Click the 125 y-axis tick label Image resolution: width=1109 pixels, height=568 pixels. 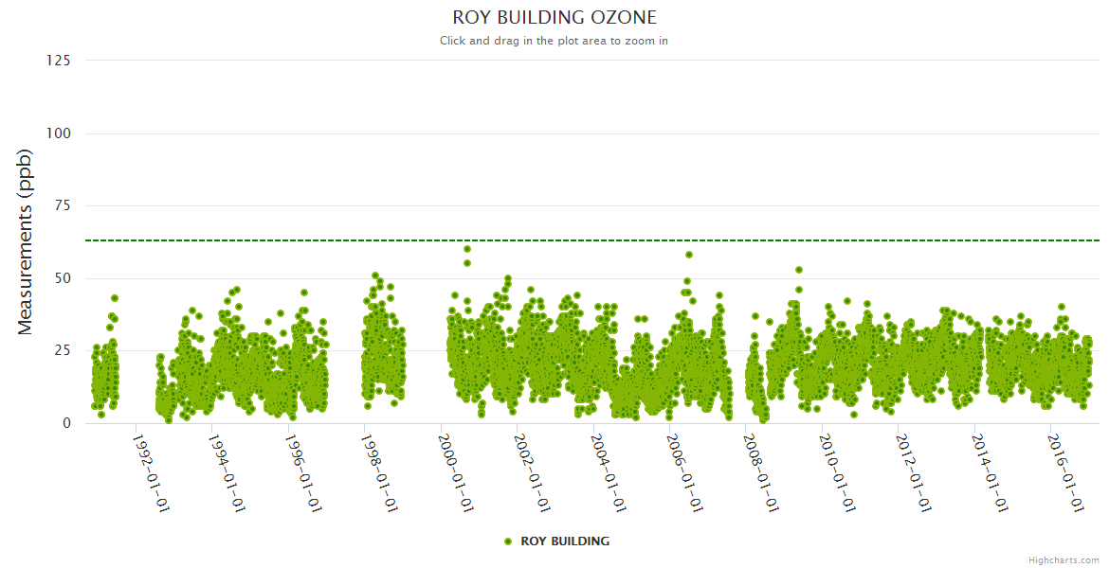58,61
